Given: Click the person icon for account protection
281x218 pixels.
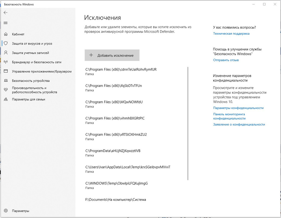Looking at the screenshot, I should pos(6,53).
